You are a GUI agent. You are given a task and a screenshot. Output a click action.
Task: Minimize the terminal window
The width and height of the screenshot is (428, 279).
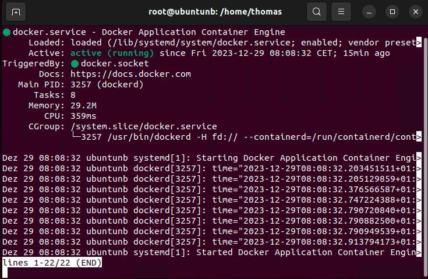(369, 12)
